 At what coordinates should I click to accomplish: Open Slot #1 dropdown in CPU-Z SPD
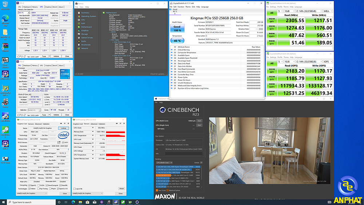point(24,13)
